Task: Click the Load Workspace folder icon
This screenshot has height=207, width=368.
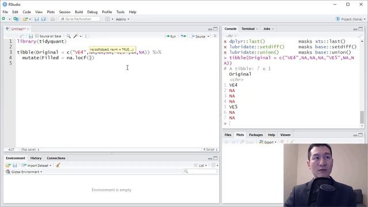Action: click(x=7, y=166)
